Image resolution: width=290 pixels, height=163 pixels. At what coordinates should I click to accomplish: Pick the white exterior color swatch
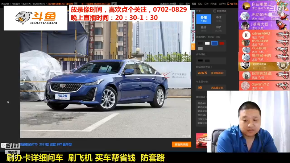207,43
